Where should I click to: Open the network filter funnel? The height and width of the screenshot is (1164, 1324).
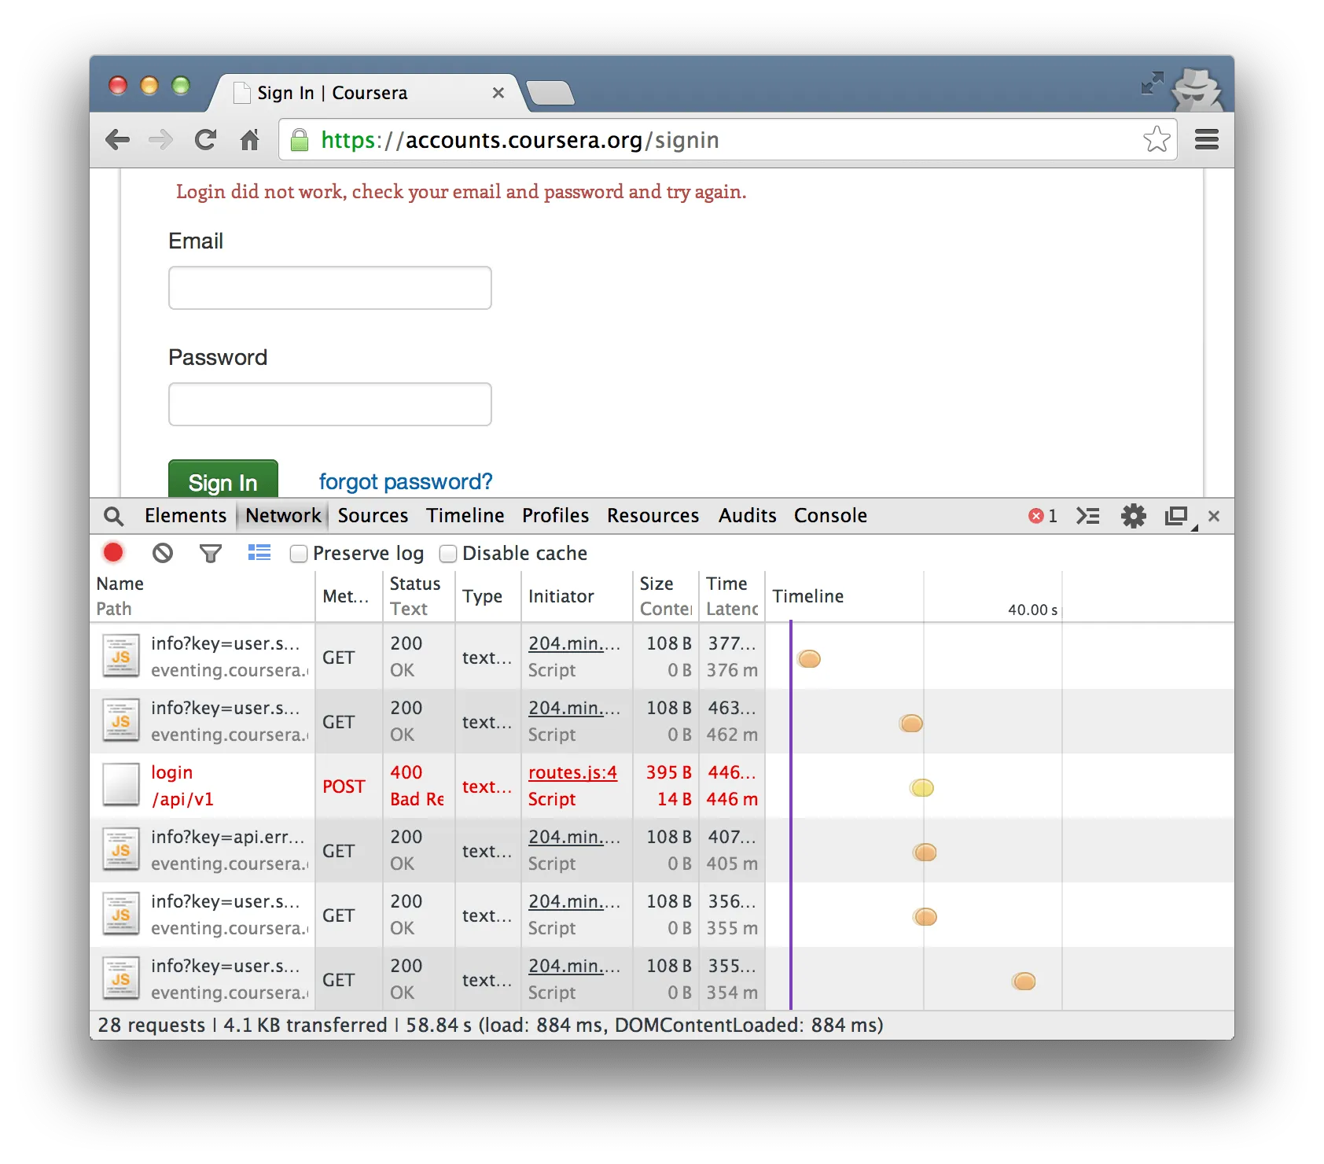point(210,554)
